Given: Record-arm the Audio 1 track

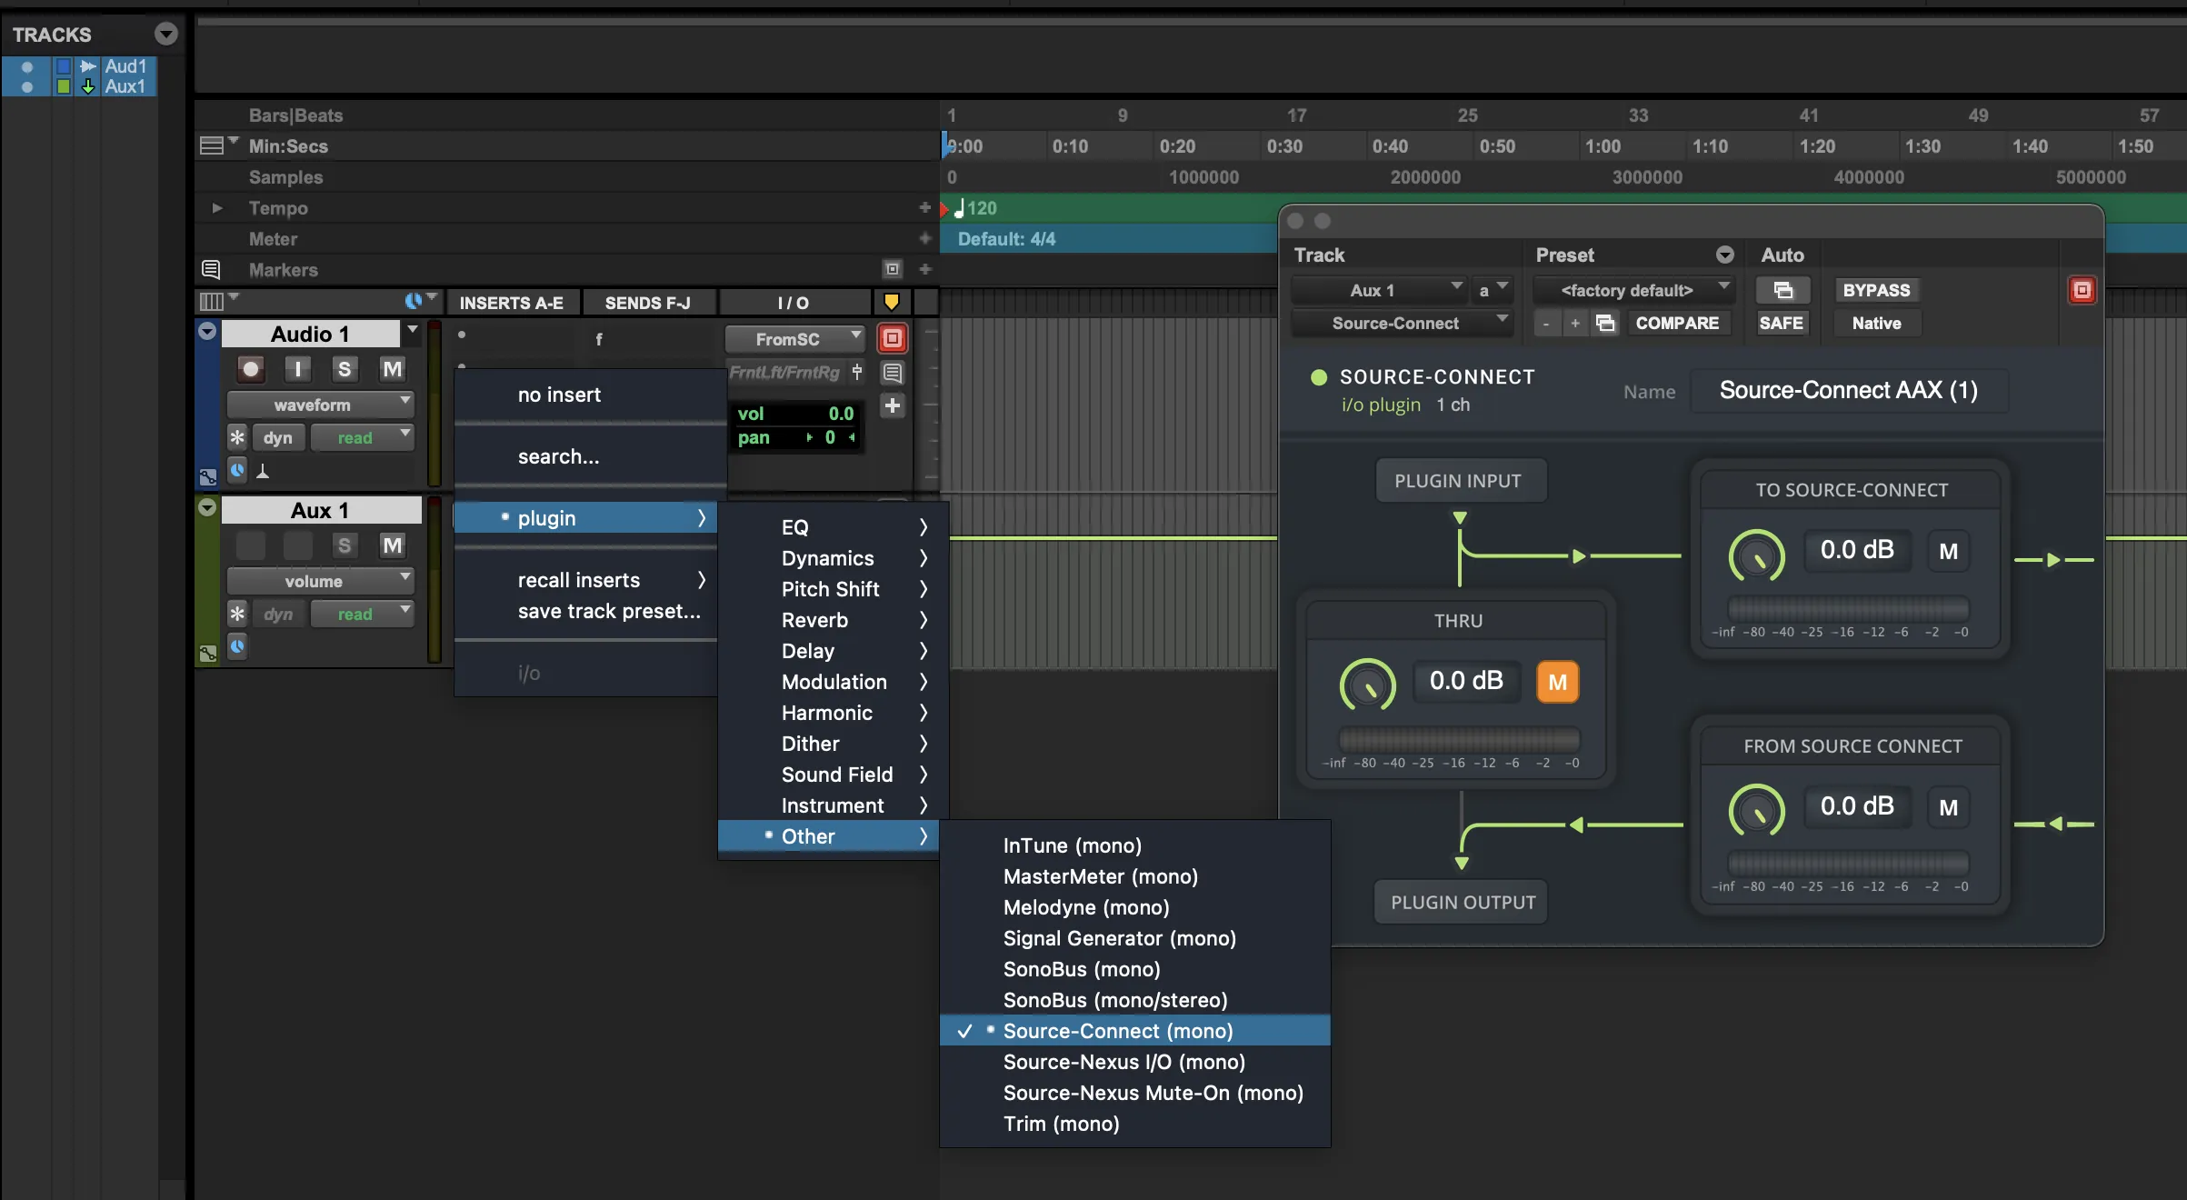Looking at the screenshot, I should pyautogui.click(x=251, y=369).
